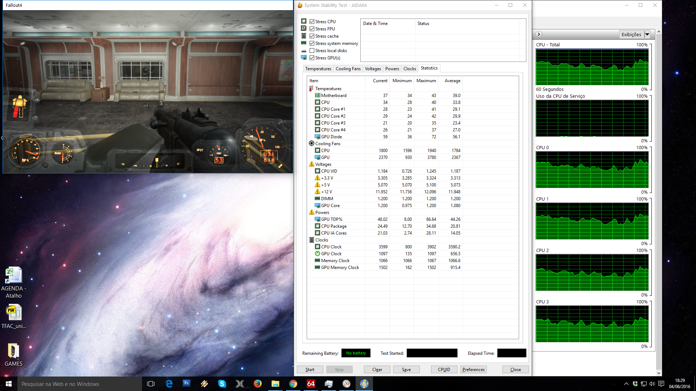Open the Action Center notifications icon
Screen dimensions: 696x391
click(x=661, y=384)
